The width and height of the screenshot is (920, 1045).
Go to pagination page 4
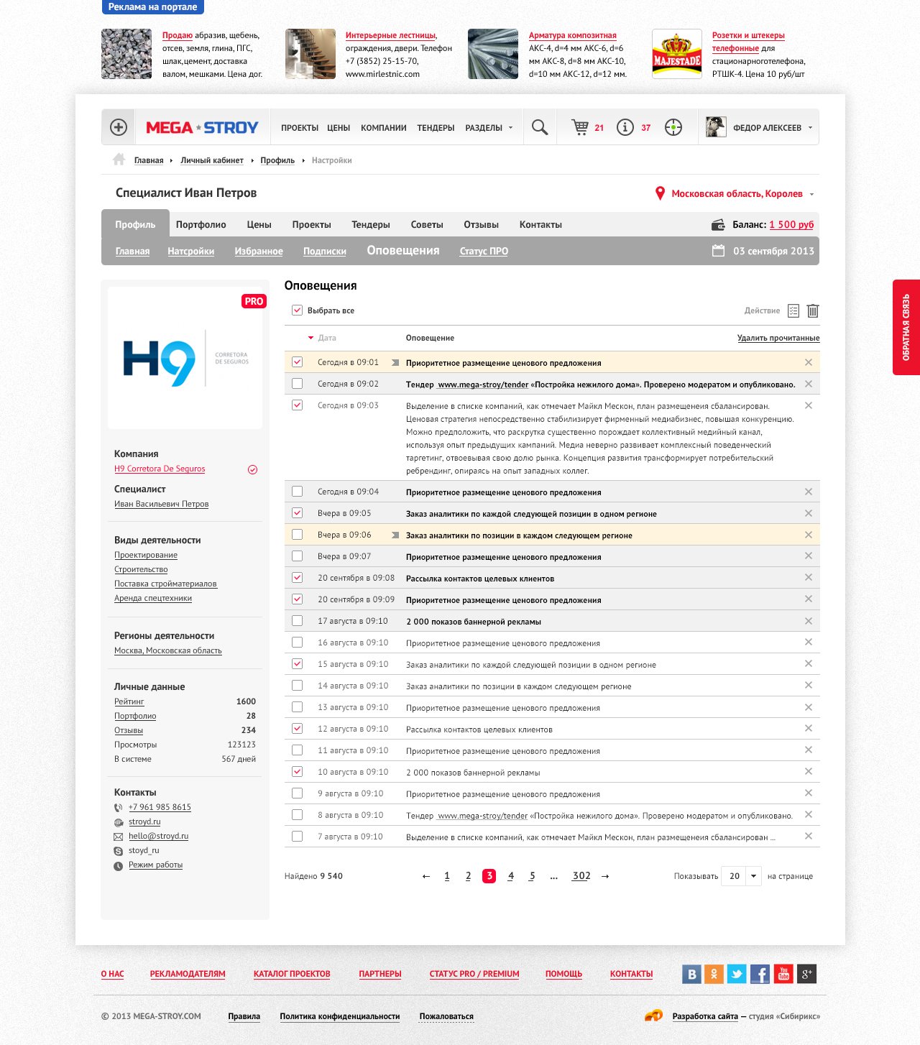pyautogui.click(x=511, y=876)
